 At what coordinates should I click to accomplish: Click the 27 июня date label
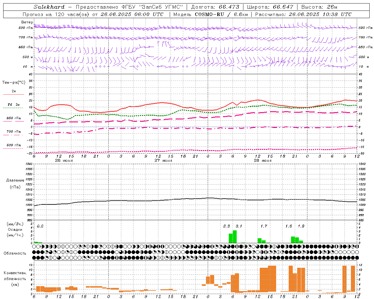point(163,161)
